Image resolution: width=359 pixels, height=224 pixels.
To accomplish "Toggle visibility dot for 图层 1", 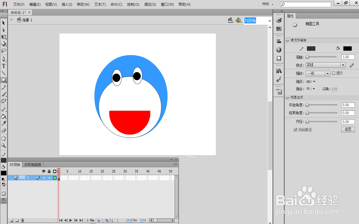I will pos(44,178).
